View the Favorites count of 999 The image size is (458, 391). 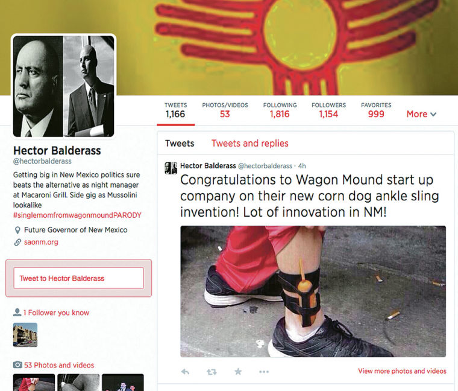(376, 110)
